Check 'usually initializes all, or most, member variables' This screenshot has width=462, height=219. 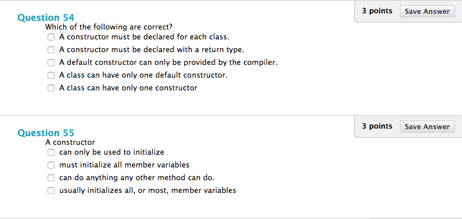[51, 191]
